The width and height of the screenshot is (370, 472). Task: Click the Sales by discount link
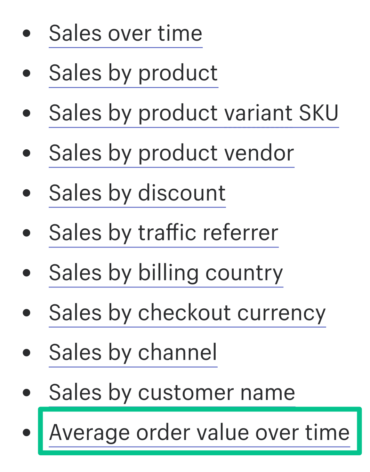137,194
